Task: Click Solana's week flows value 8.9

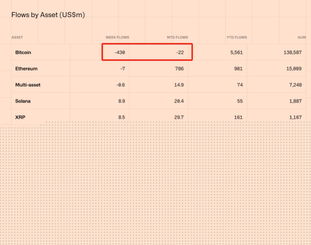Action: tap(122, 101)
